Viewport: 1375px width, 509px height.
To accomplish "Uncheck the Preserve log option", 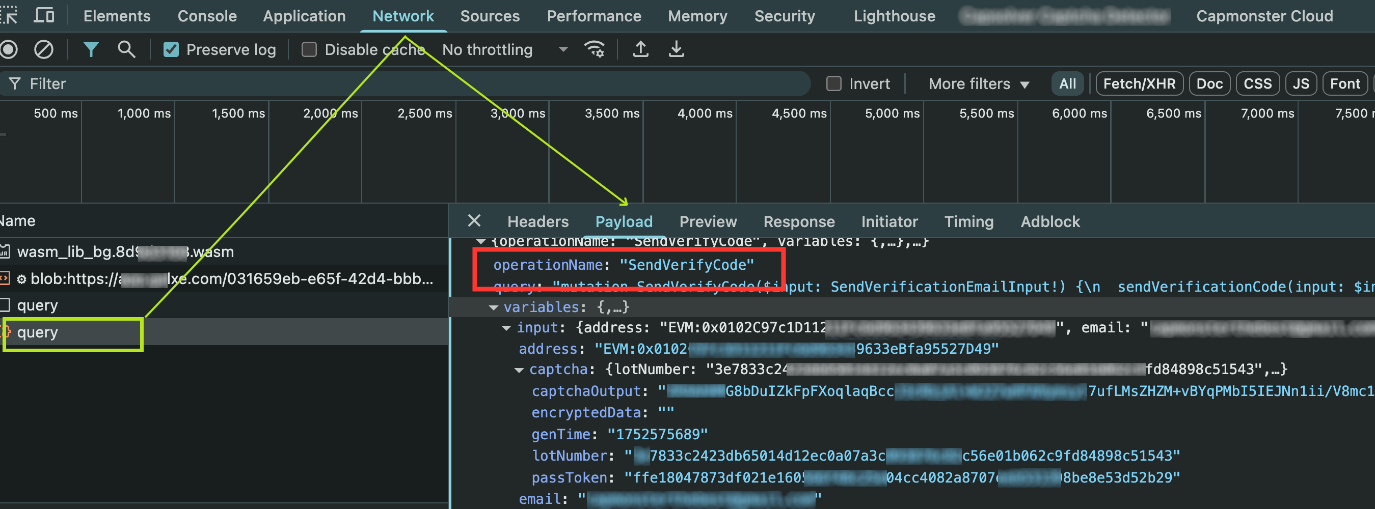I will click(x=171, y=49).
